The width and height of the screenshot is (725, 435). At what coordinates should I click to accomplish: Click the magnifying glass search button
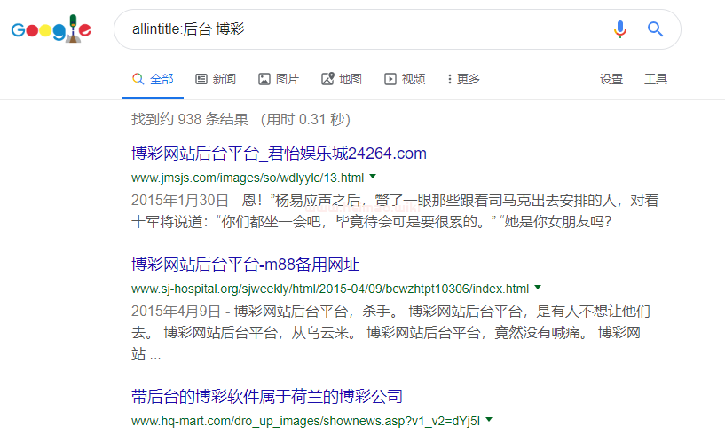point(655,29)
